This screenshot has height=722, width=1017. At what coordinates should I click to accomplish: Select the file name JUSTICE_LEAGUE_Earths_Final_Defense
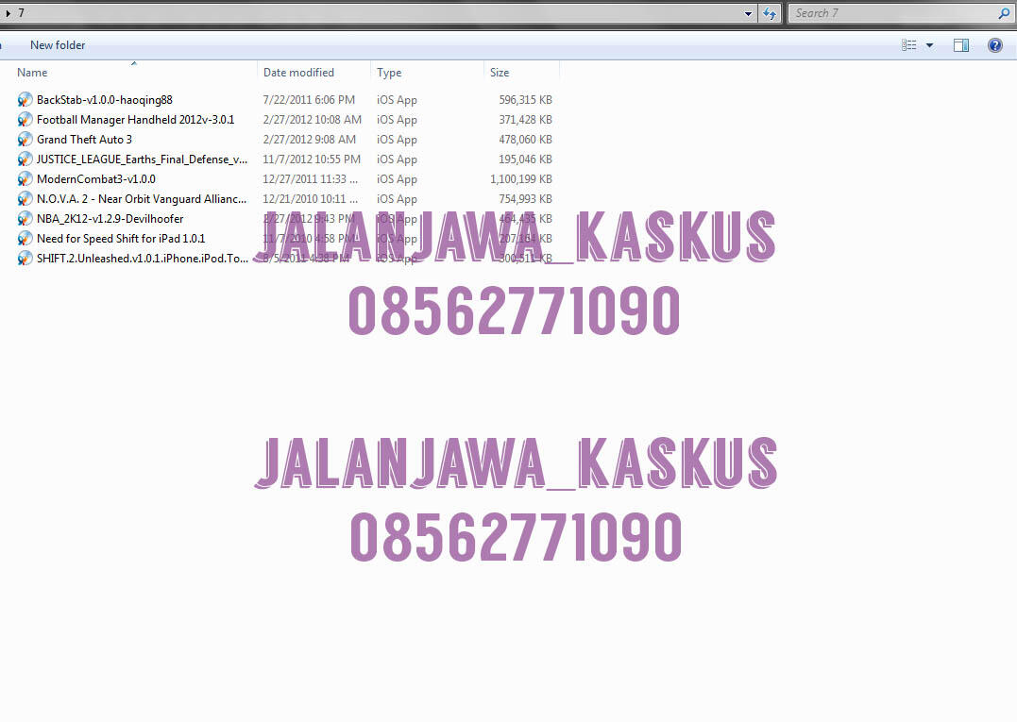(x=142, y=160)
